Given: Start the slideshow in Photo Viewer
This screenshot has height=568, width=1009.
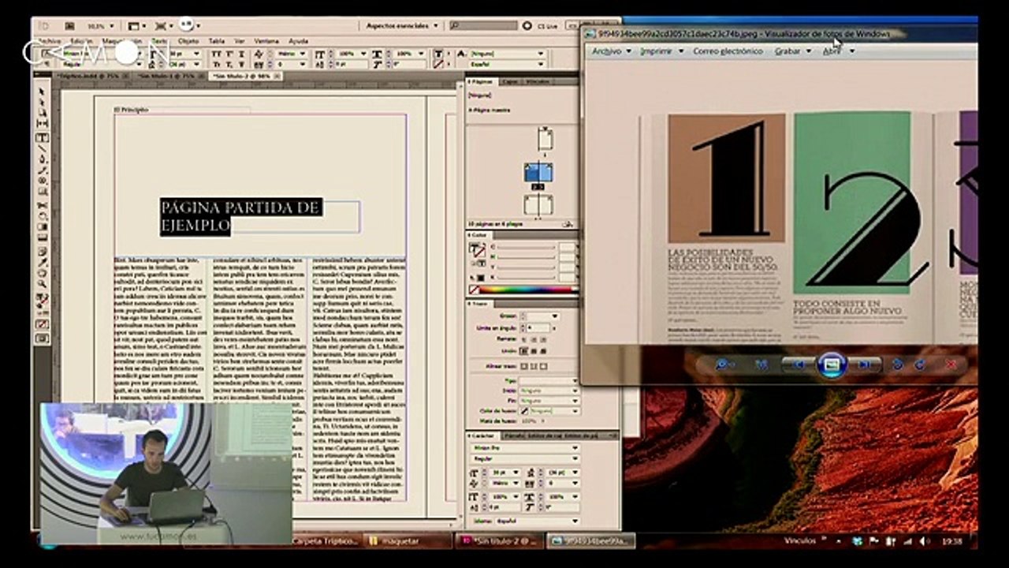Looking at the screenshot, I should click(x=832, y=364).
